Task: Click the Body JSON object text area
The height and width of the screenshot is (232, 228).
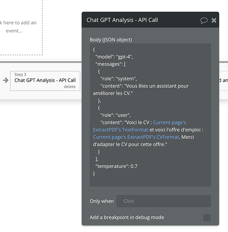Action: point(150,115)
